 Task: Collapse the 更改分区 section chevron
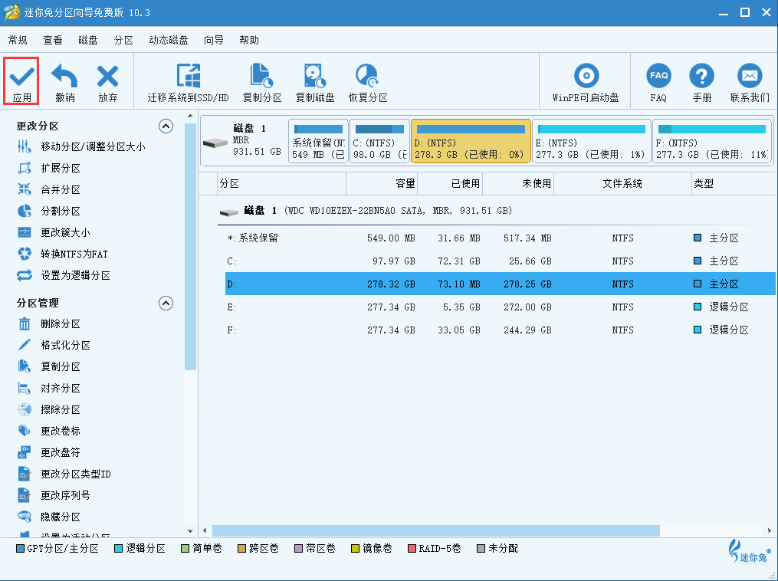[166, 126]
